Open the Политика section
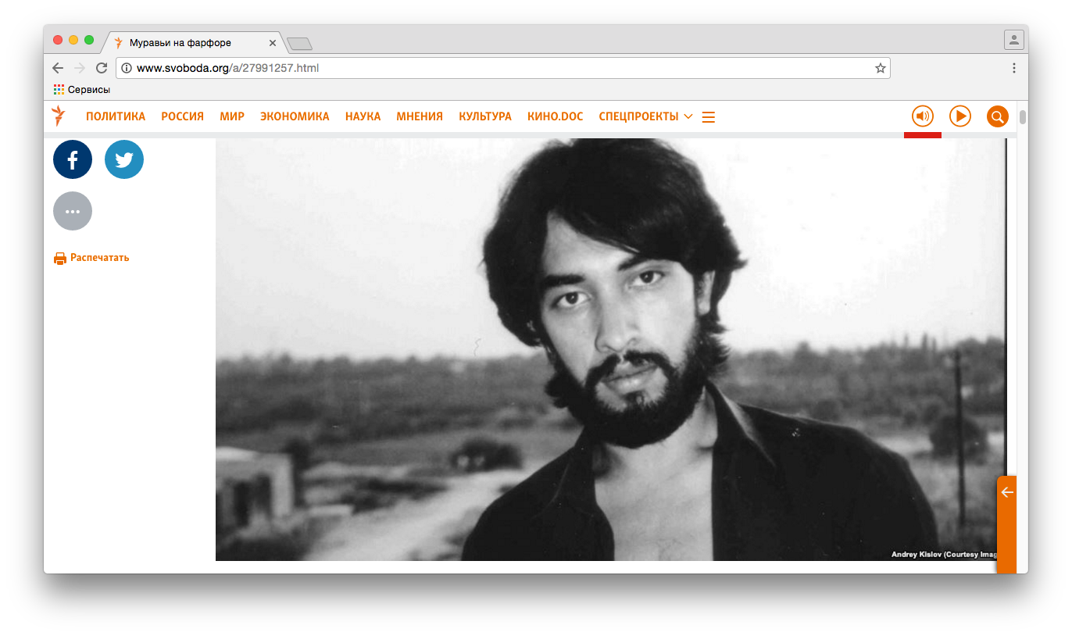The width and height of the screenshot is (1072, 636). (x=116, y=116)
